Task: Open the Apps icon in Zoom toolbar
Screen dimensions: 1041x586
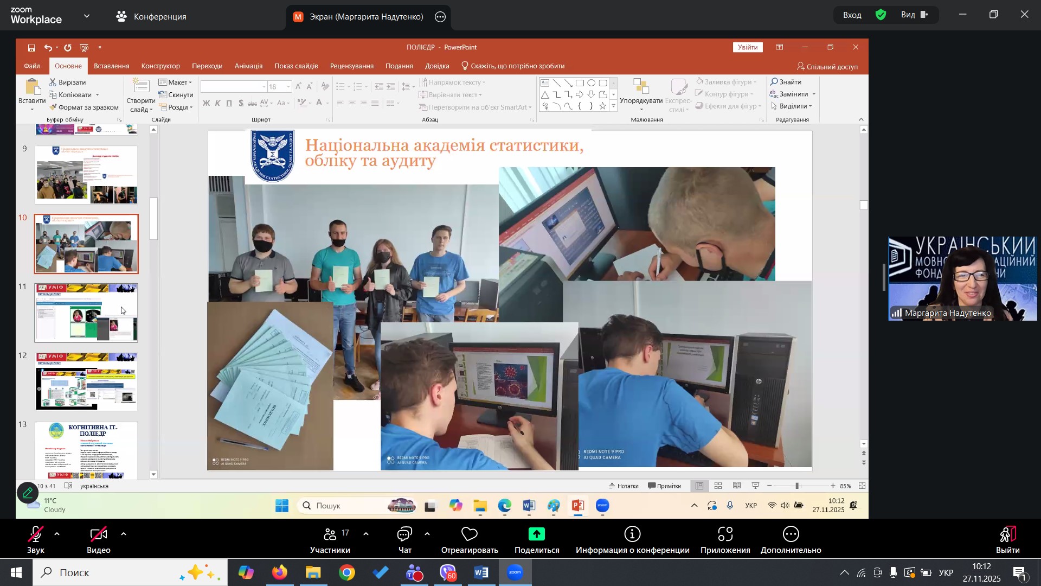Action: coord(725,535)
